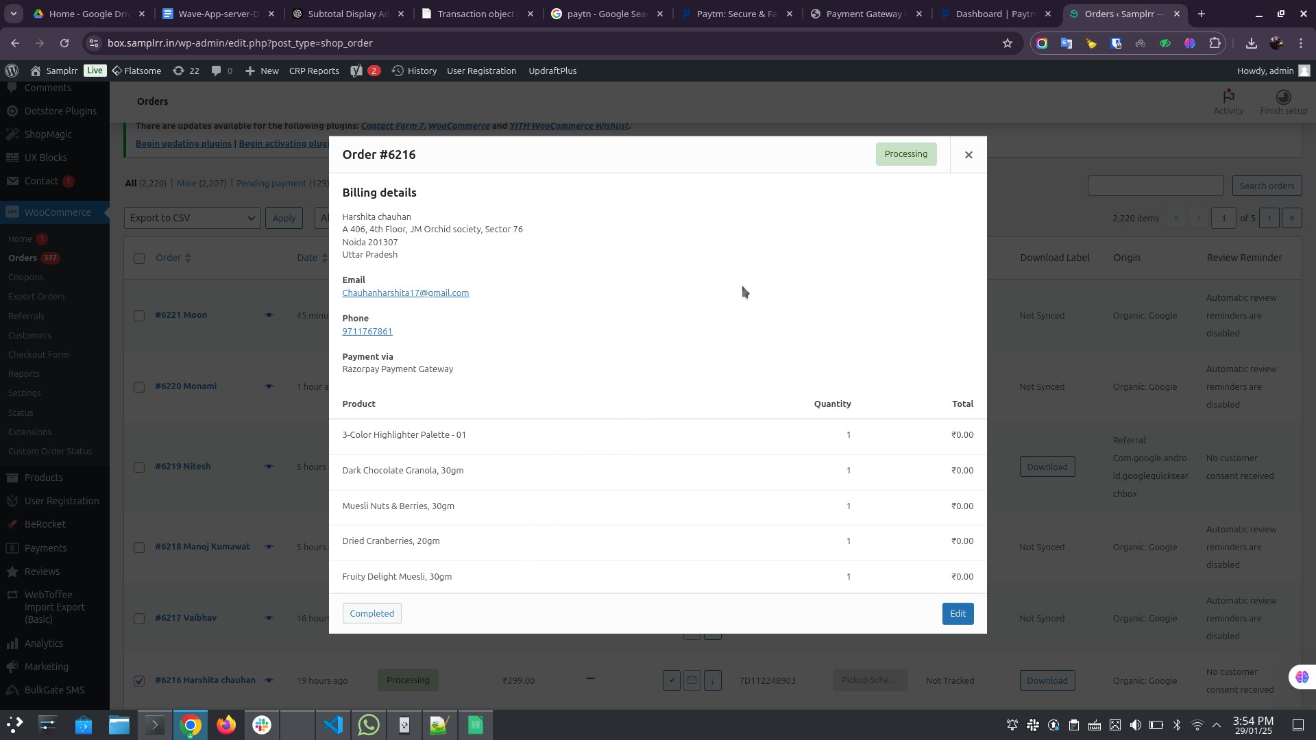Open ShopMagic in sidebar
This screenshot has width=1316, height=740.
55,134
